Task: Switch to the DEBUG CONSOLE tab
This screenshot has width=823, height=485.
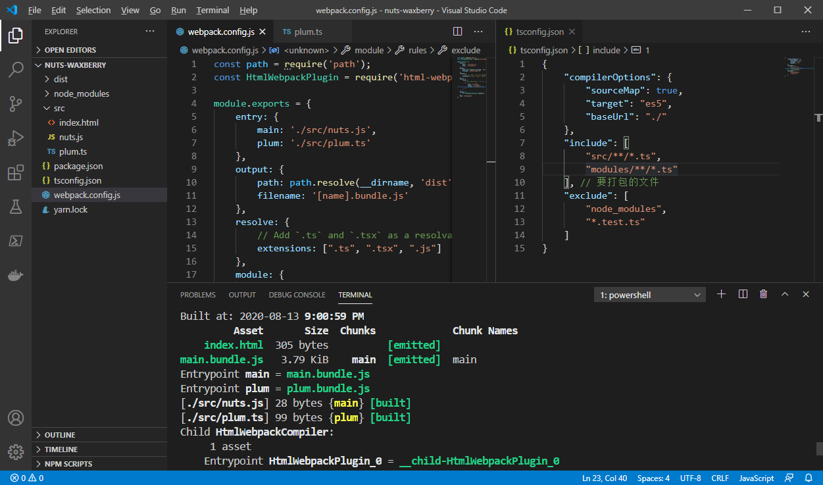Action: [x=297, y=294]
